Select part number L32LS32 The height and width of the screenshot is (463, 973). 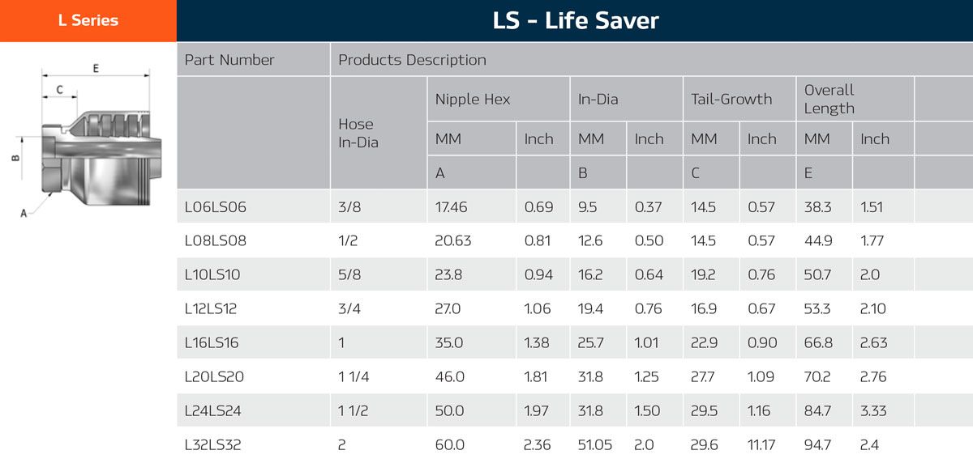click(x=212, y=444)
